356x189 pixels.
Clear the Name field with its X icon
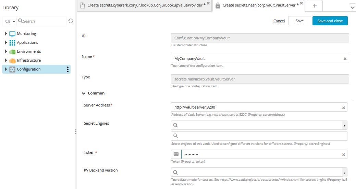pos(345,59)
